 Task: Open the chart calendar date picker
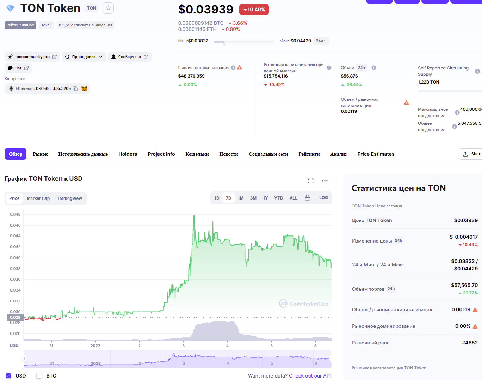(308, 198)
